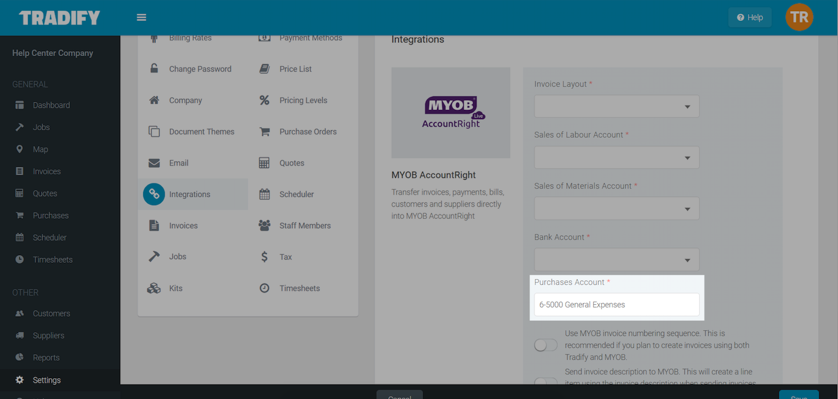
Task: Click the Purchase Orders cart icon
Action: point(264,132)
